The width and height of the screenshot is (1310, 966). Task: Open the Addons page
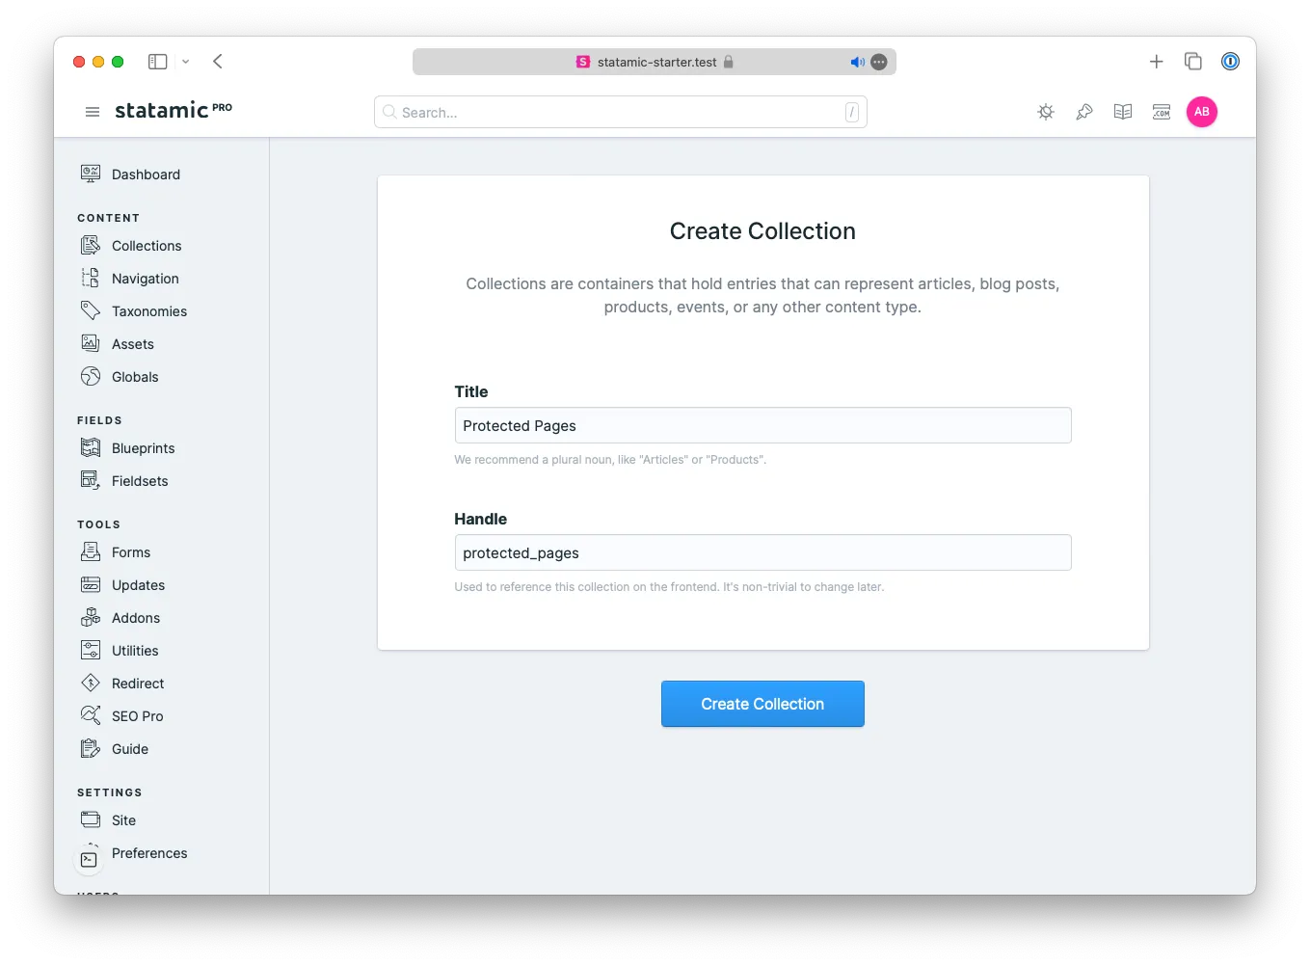(136, 618)
